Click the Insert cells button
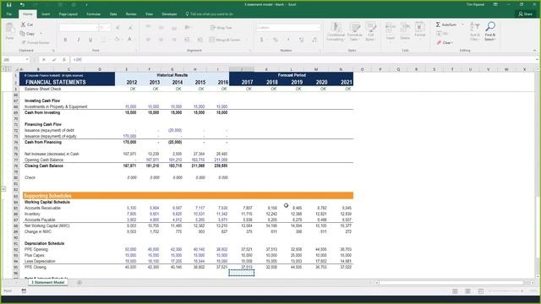 pos(391,31)
